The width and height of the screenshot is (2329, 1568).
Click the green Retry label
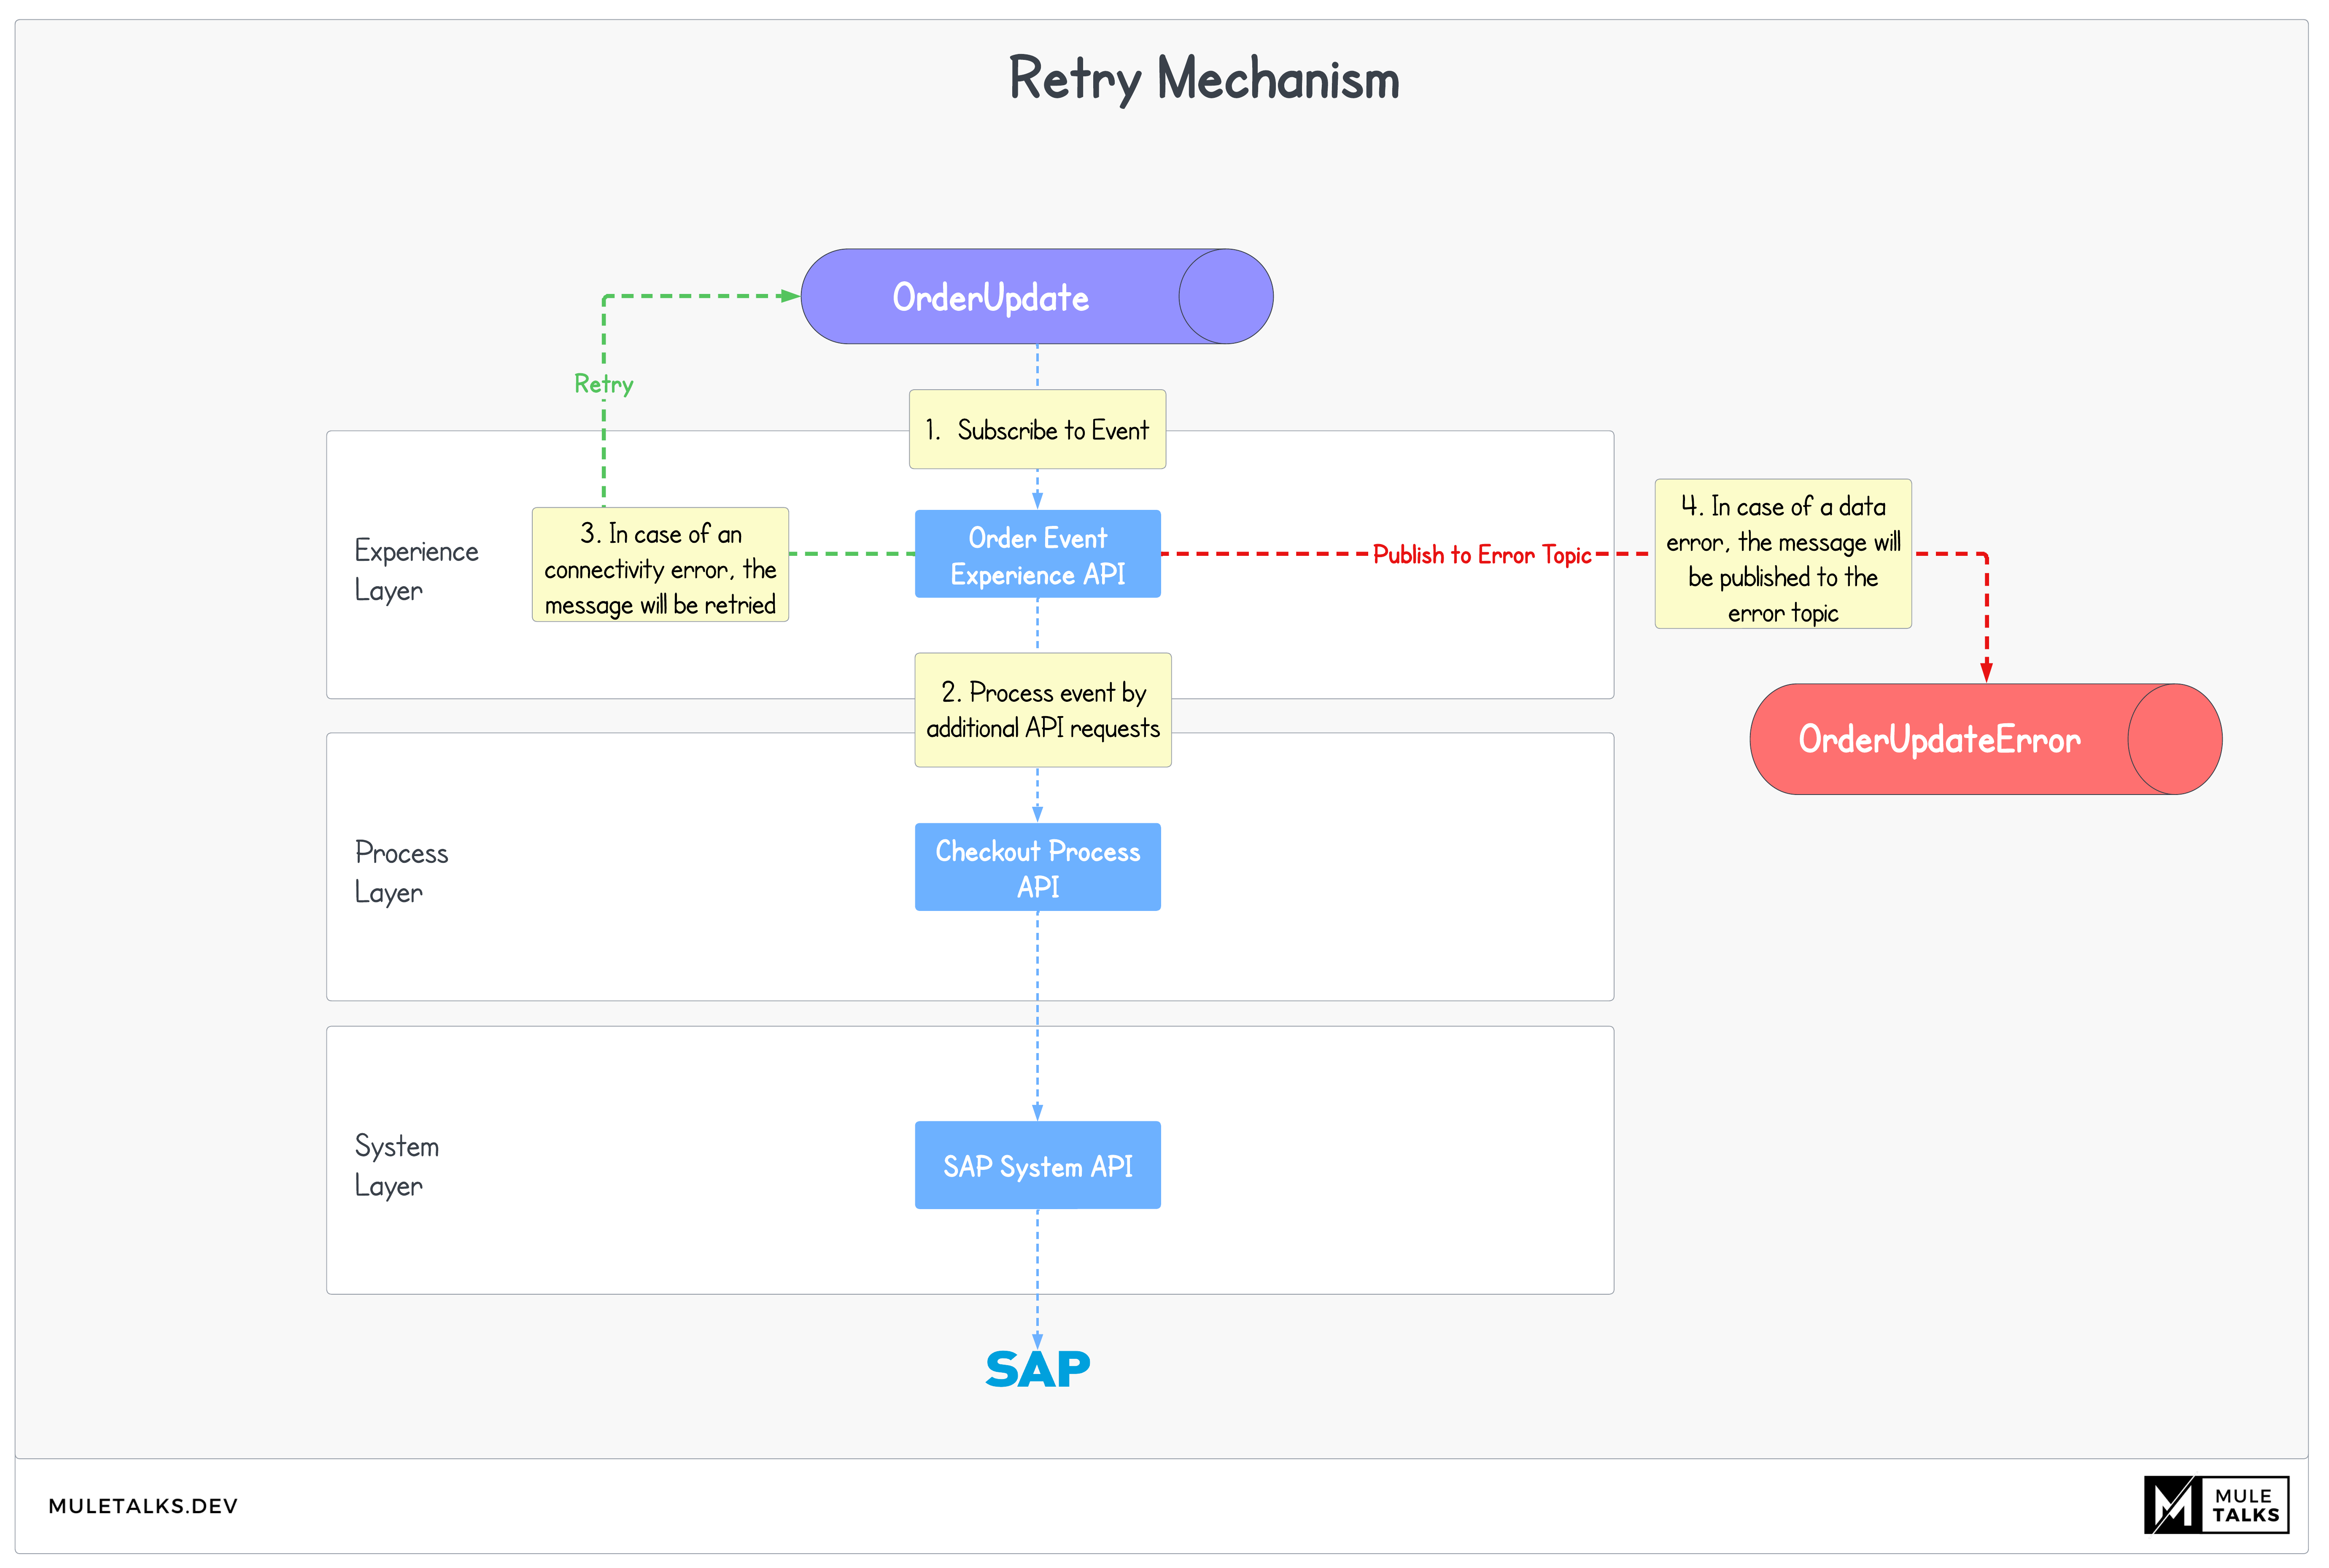coord(603,384)
